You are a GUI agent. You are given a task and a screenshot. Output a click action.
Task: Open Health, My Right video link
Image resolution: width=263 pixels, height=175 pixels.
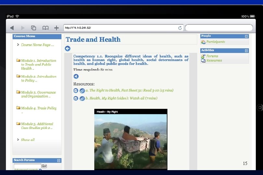point(121,98)
